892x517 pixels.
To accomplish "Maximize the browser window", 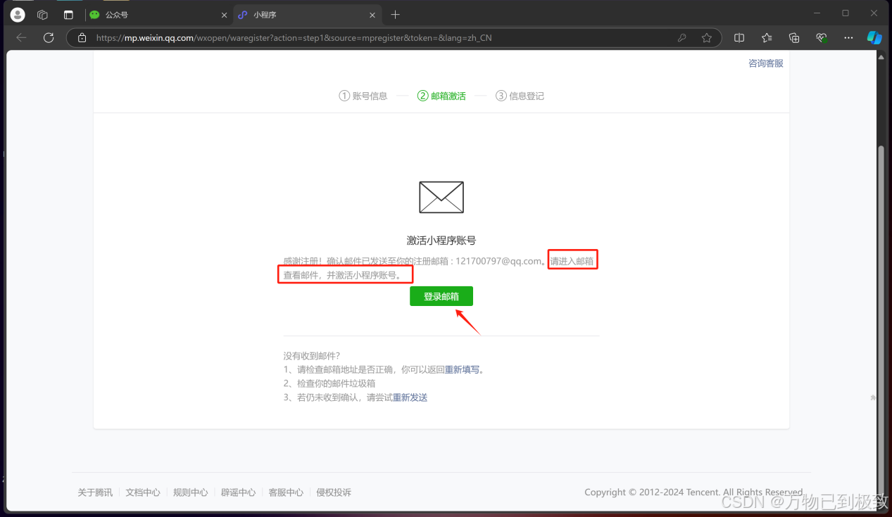I will click(846, 13).
